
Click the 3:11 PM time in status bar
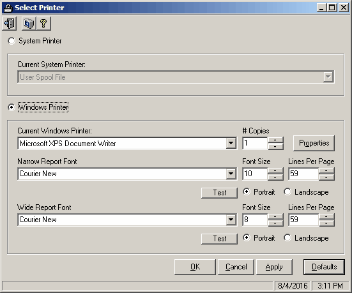330,286
